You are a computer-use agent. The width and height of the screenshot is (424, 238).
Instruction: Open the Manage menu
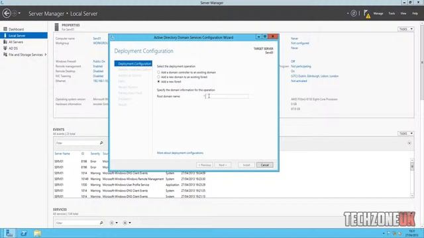[x=378, y=13]
